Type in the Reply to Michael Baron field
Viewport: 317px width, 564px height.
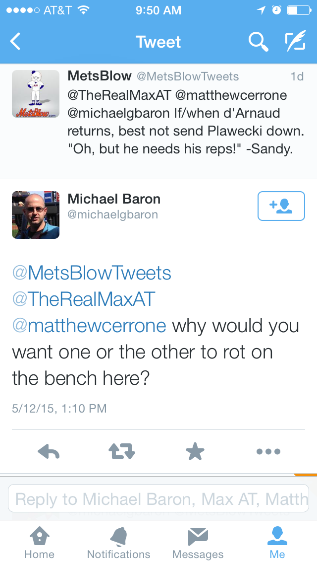click(x=158, y=498)
